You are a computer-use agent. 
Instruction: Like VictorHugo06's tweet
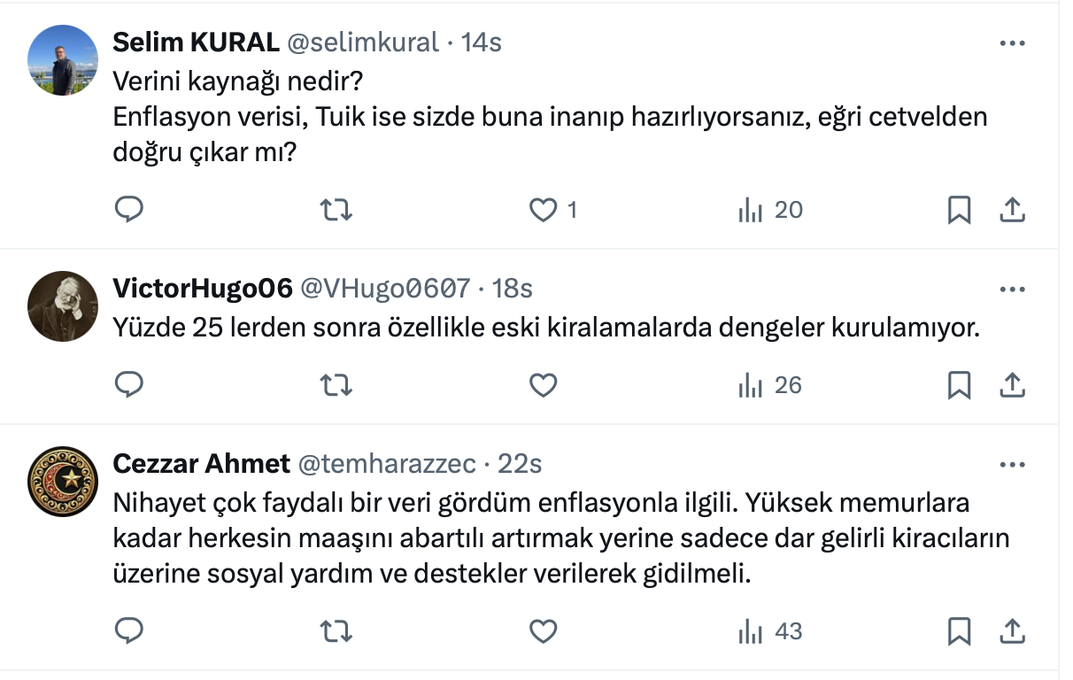(543, 385)
